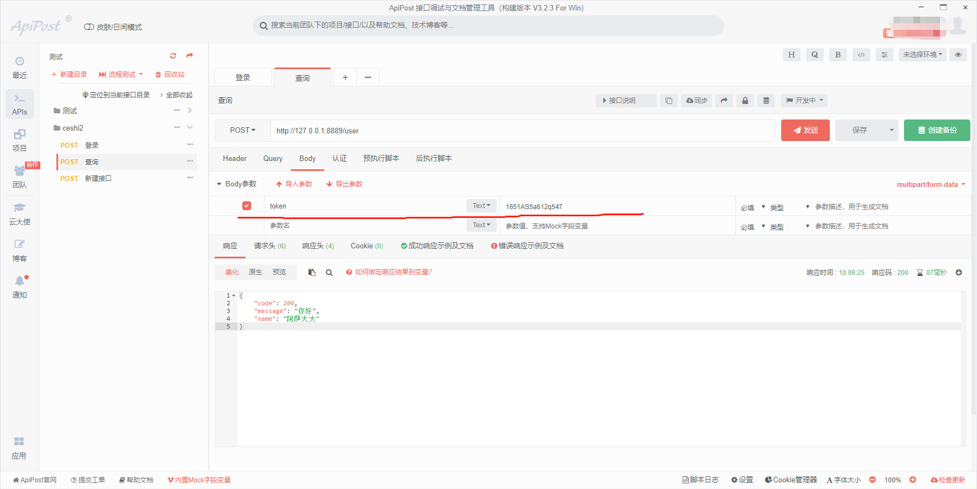
Task: Click the search magnifier in top search bar
Action: (264, 25)
